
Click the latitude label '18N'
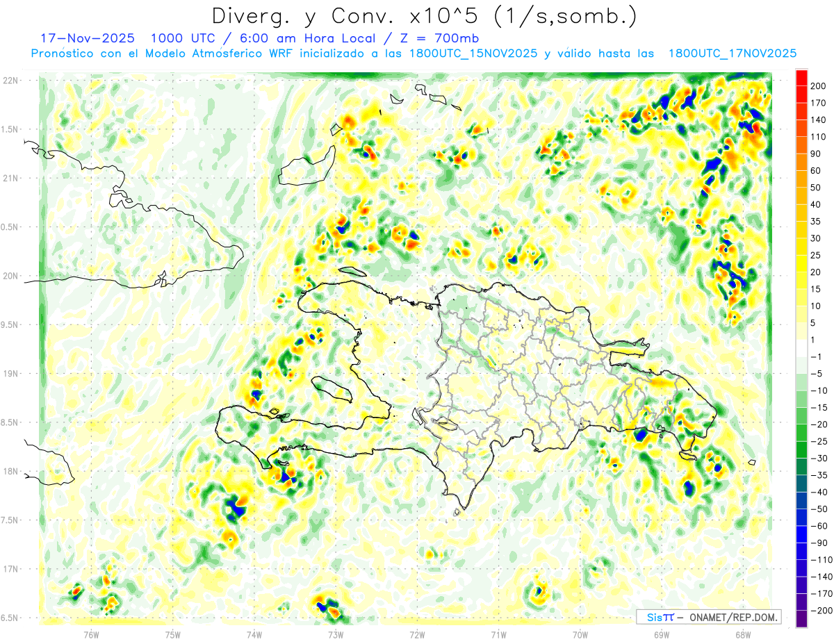click(x=10, y=472)
